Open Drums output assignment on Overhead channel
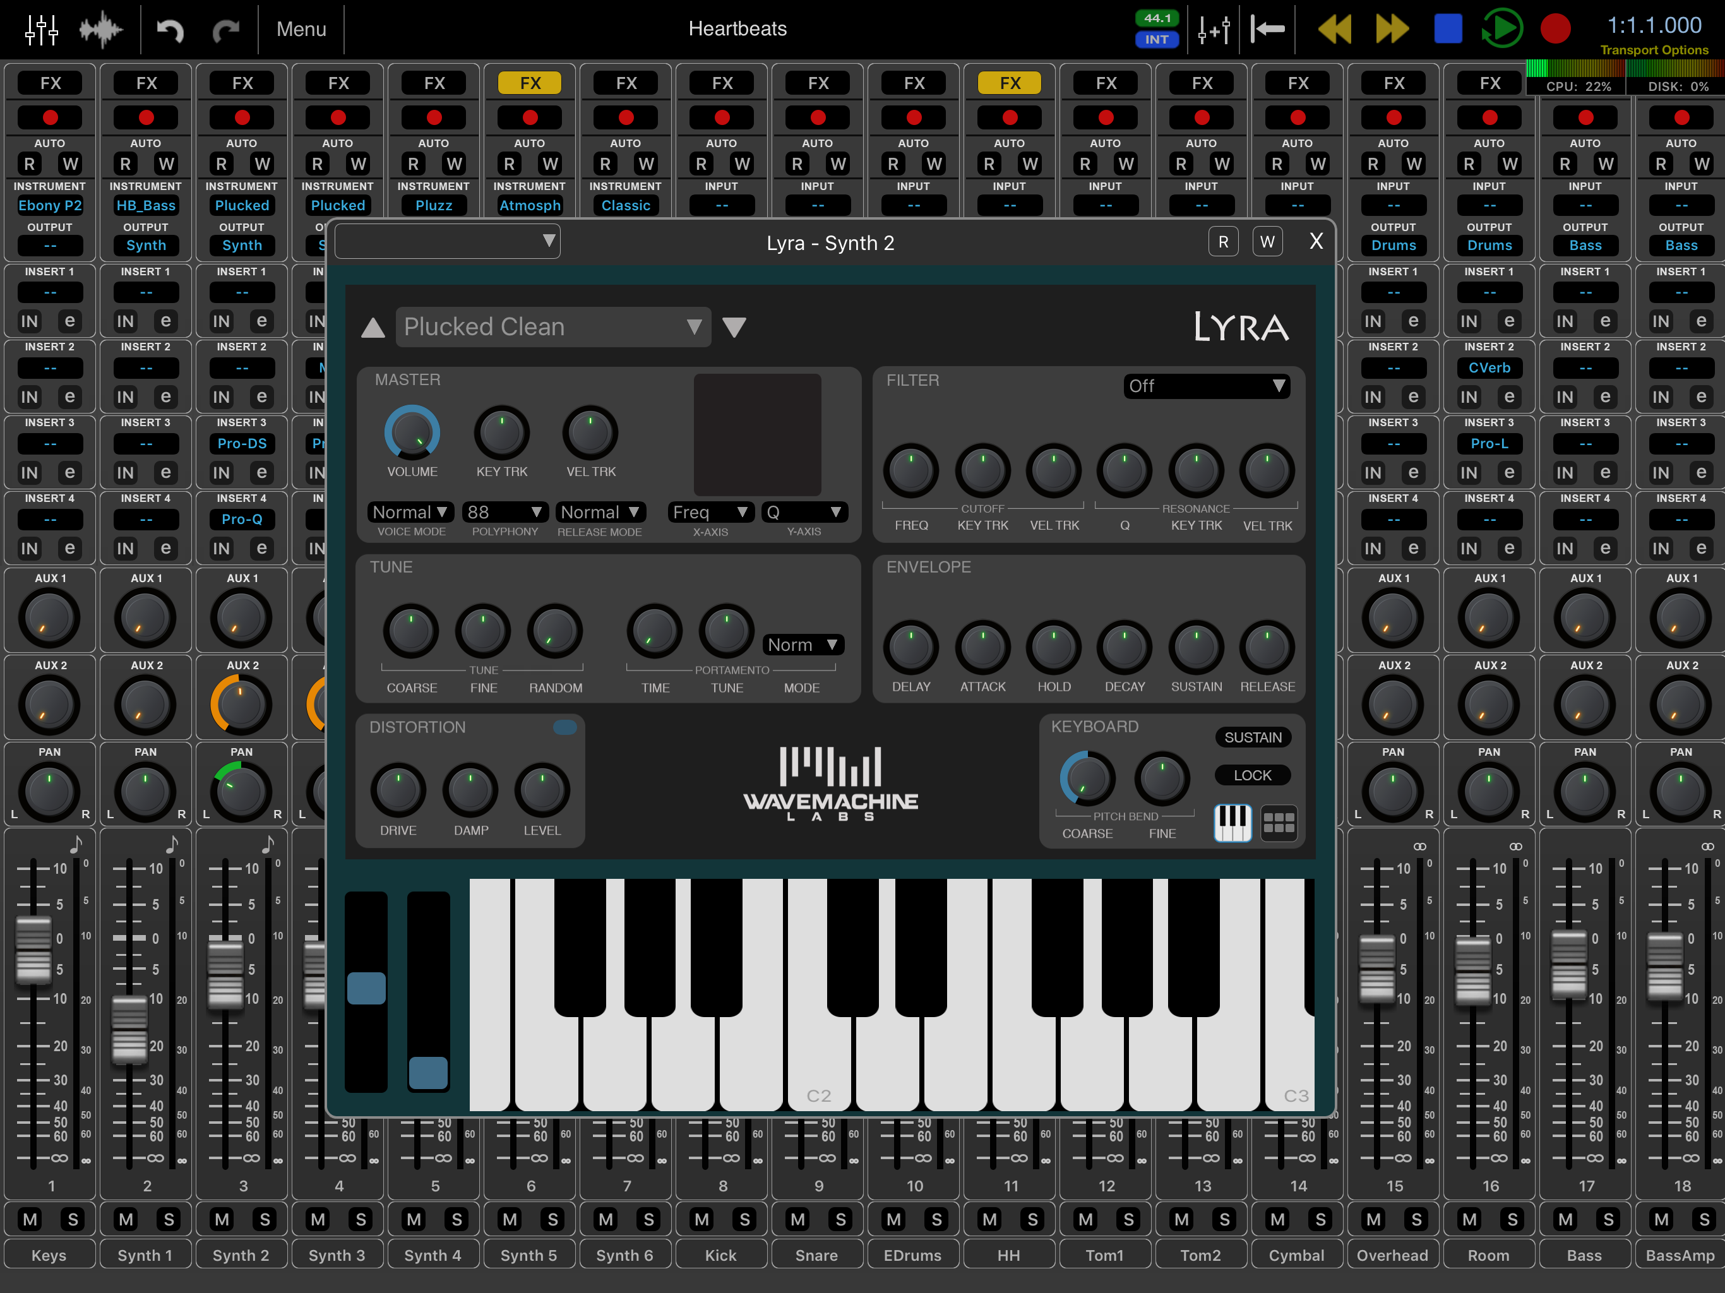This screenshot has height=1293, width=1725. (1394, 246)
